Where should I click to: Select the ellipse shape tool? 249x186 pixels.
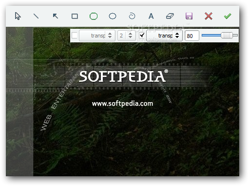113,16
